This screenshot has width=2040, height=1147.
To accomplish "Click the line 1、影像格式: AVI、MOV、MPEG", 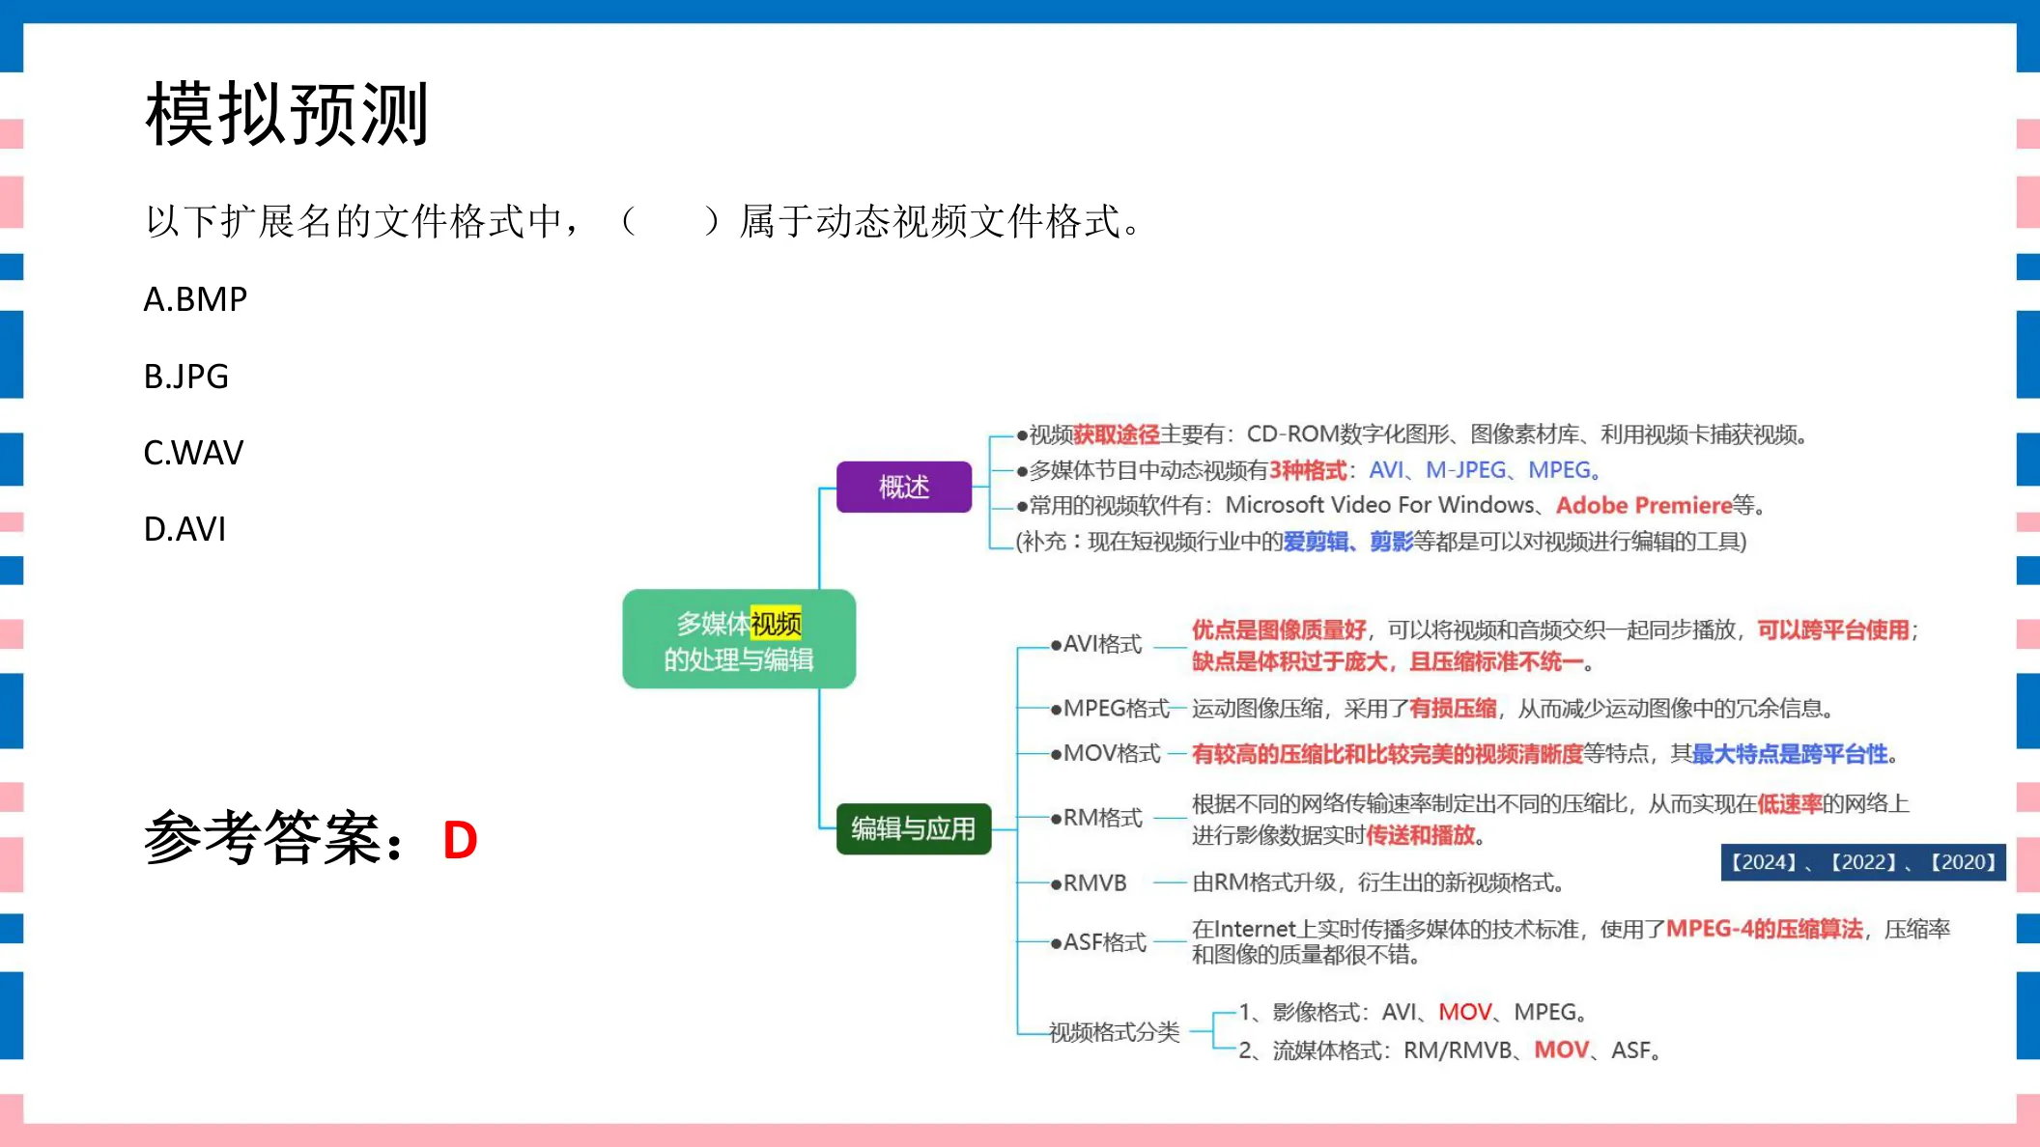I will click(1413, 1012).
